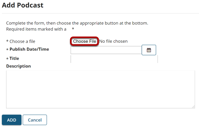Viewport: 199px width, 128px height.
Task: Click the 'Complete the form' instruction text
Action: tap(77, 23)
